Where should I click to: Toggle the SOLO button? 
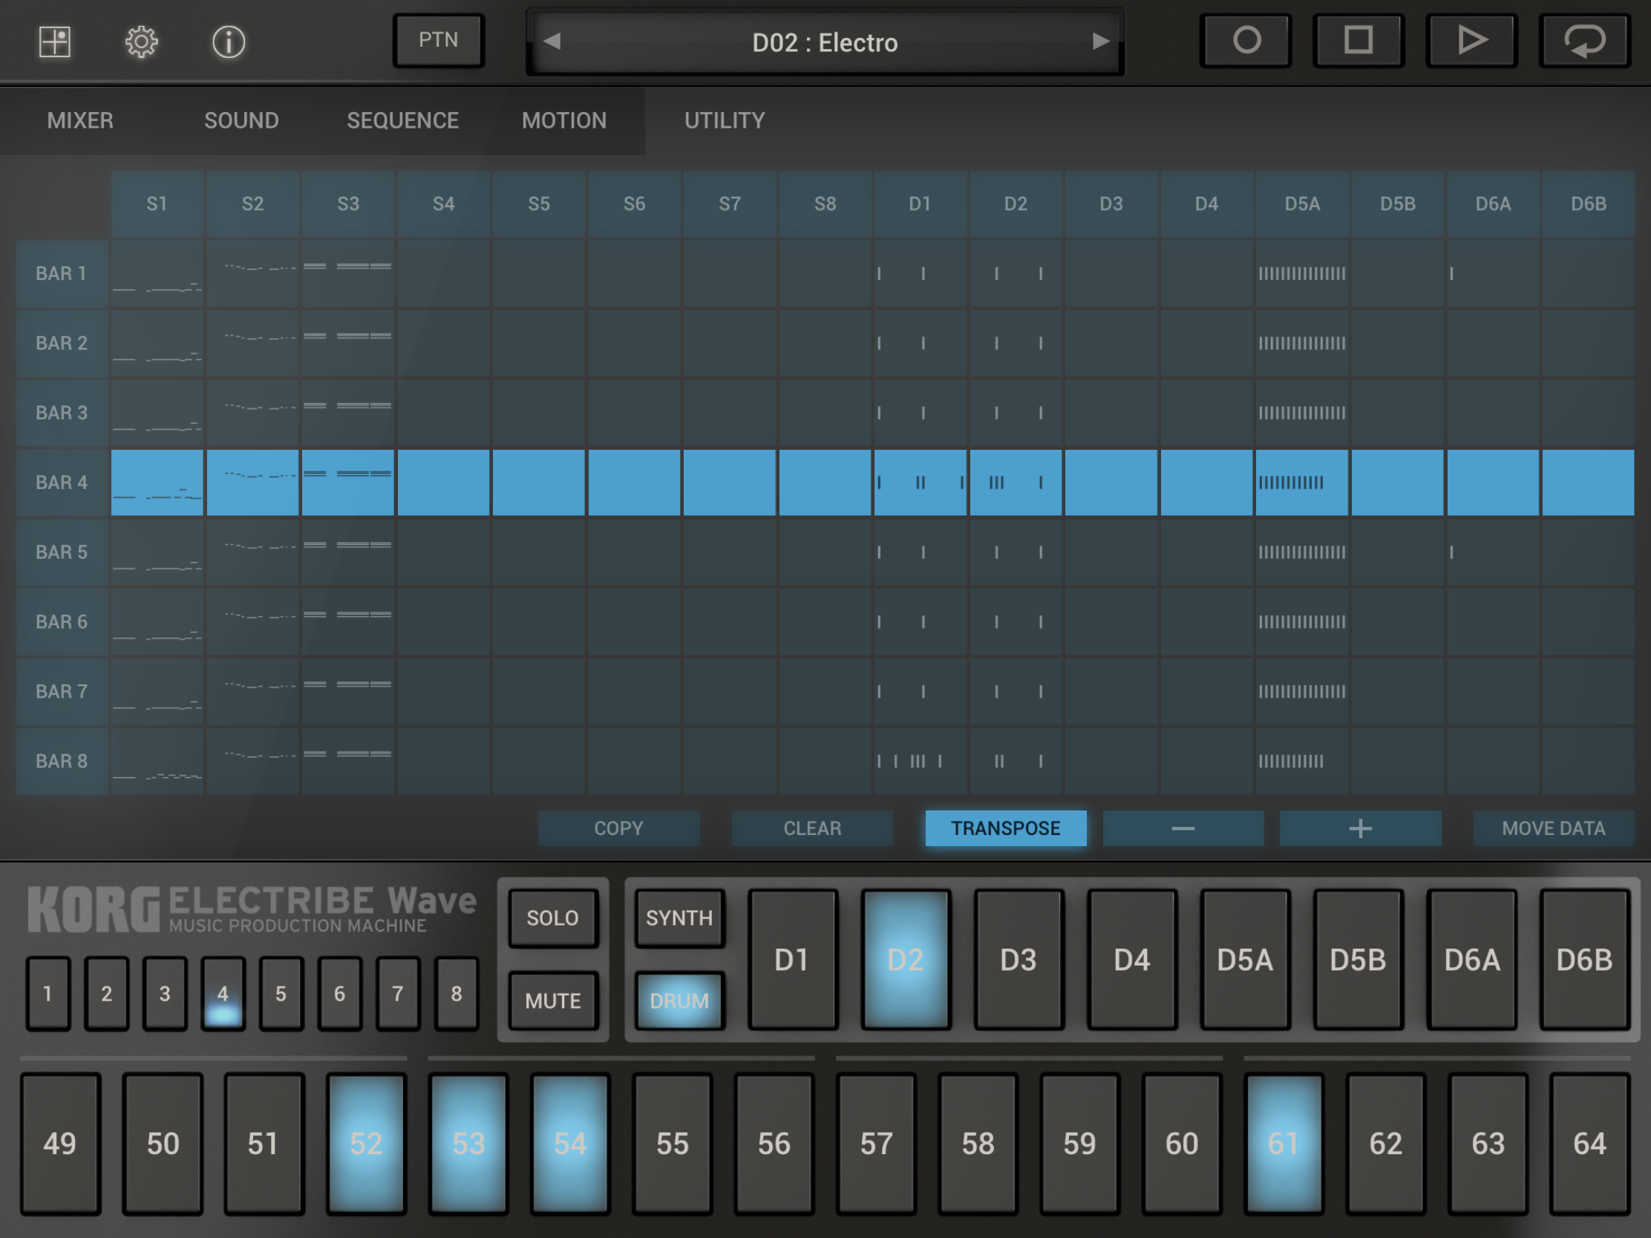[x=553, y=918]
